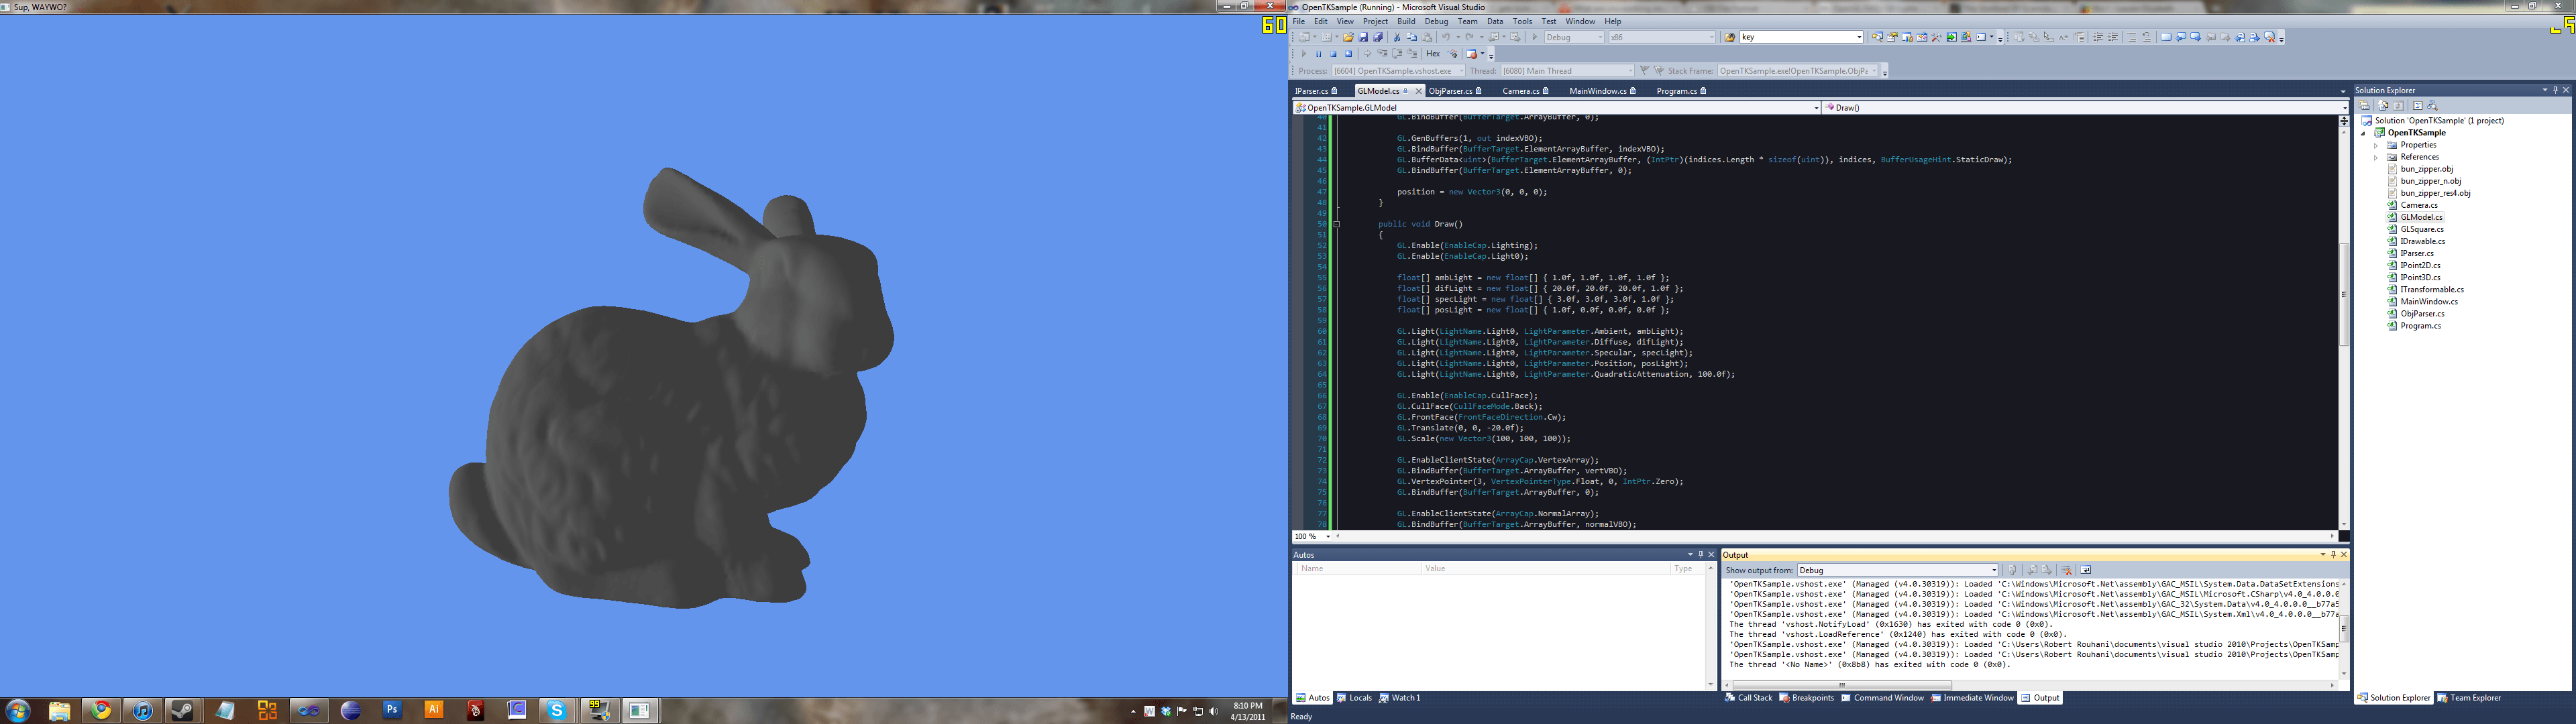Pin the Solution Explorer panel
This screenshot has height=724, width=2576.
(2555, 90)
